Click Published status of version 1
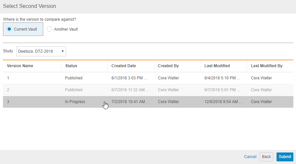Screen dimensions: 296x164 click(x=74, y=78)
